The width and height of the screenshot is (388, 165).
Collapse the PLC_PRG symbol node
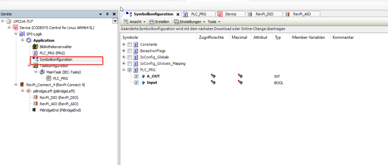click(123, 70)
